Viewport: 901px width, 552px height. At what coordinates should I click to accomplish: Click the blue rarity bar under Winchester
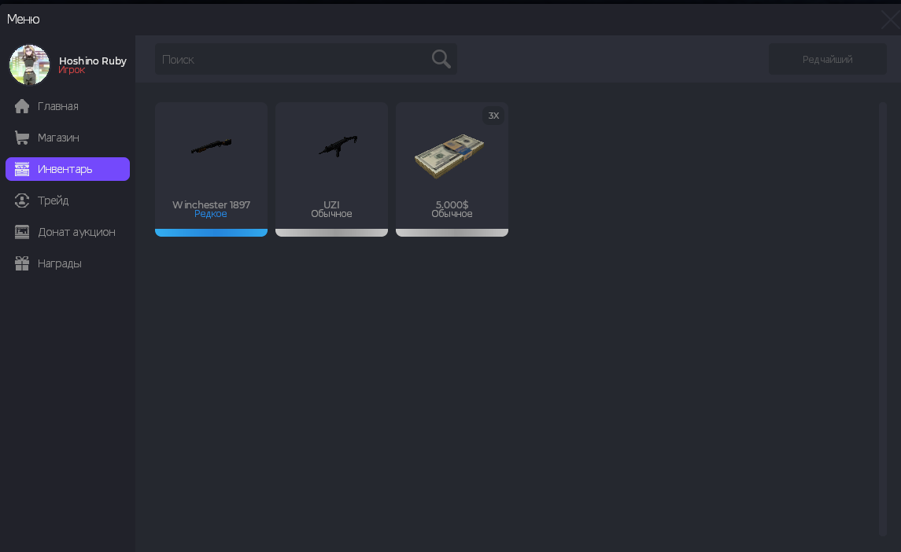pos(211,233)
